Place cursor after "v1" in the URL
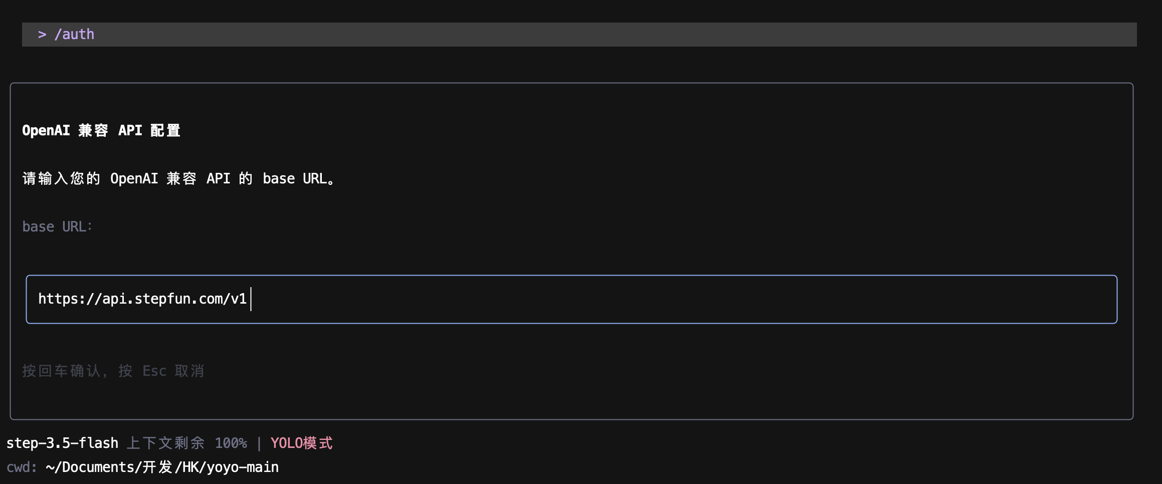Image resolution: width=1162 pixels, height=484 pixels. tap(248, 299)
